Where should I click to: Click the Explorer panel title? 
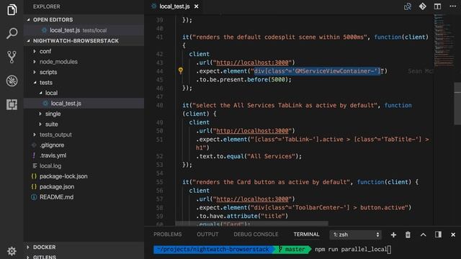46,6
